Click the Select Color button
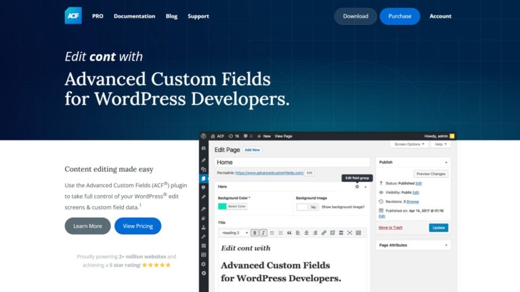The image size is (520, 292). (236, 206)
